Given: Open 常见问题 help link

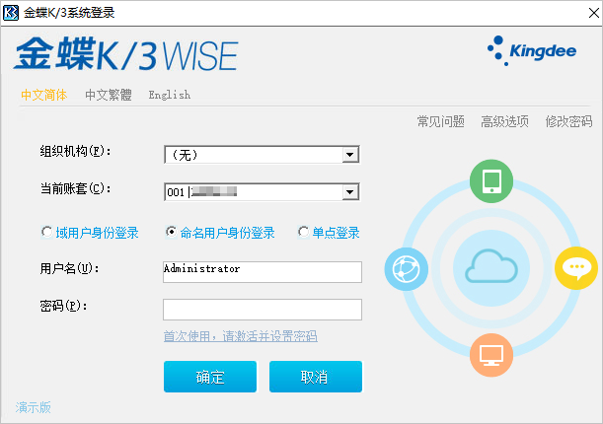Looking at the screenshot, I should click(441, 121).
